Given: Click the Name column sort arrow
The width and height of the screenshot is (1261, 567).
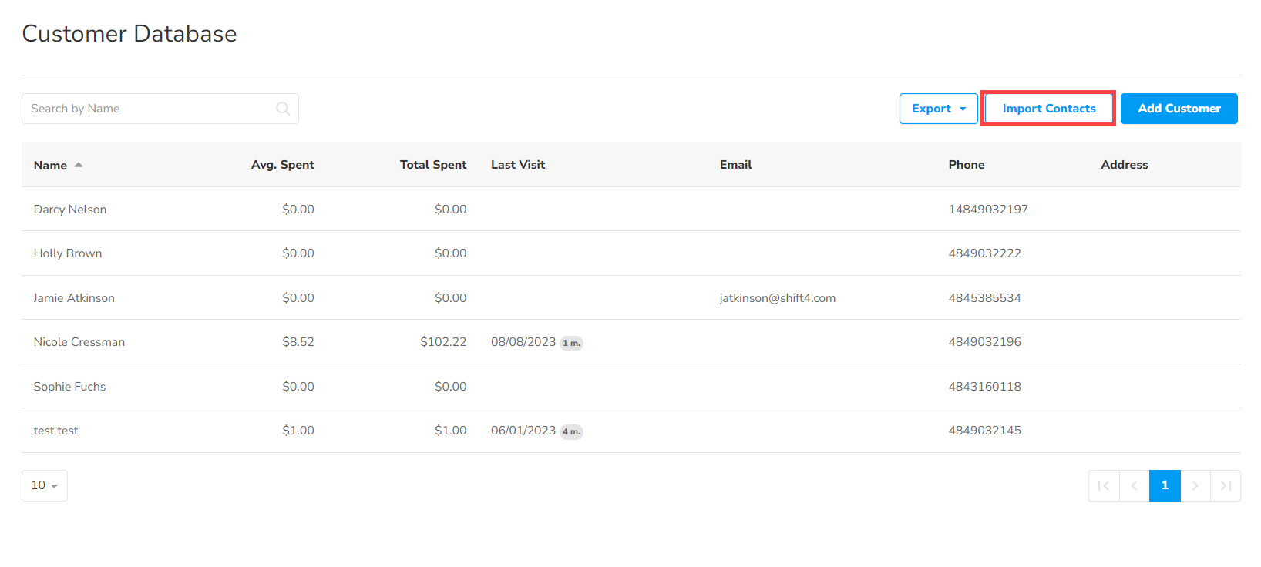Looking at the screenshot, I should click(x=79, y=165).
